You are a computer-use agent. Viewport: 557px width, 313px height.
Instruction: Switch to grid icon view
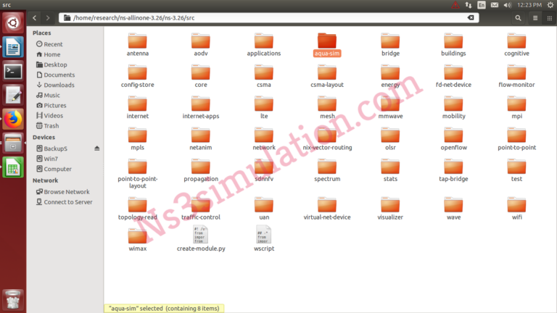pos(549,17)
